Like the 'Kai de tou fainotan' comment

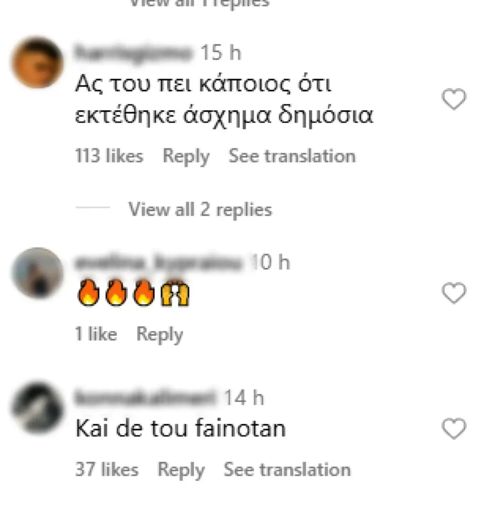pos(454,429)
